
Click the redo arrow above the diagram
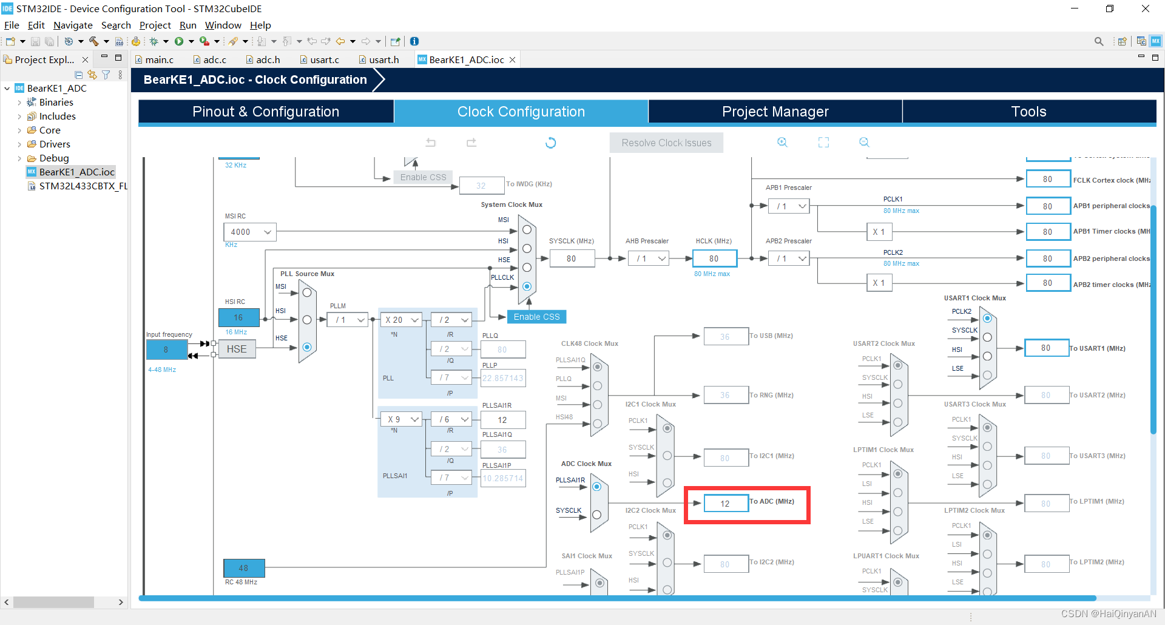pyautogui.click(x=471, y=143)
